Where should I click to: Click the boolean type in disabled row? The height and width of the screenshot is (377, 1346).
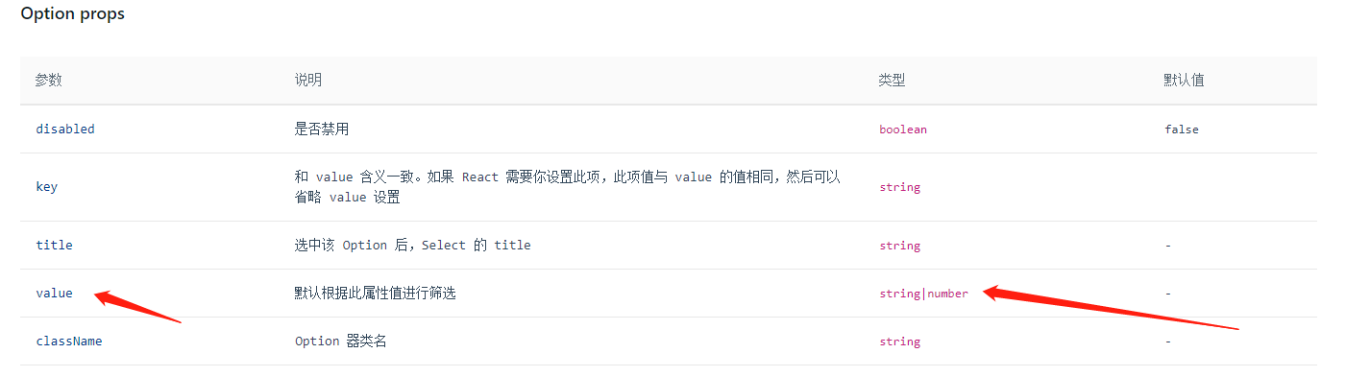coord(903,129)
